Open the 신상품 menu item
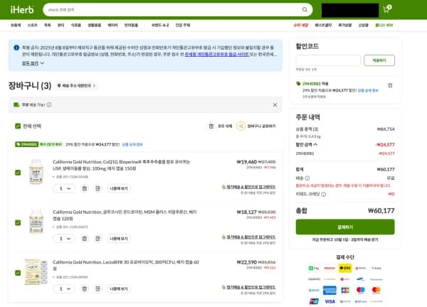Image resolution: width=427 pixels, height=307 pixels. tap(363, 25)
